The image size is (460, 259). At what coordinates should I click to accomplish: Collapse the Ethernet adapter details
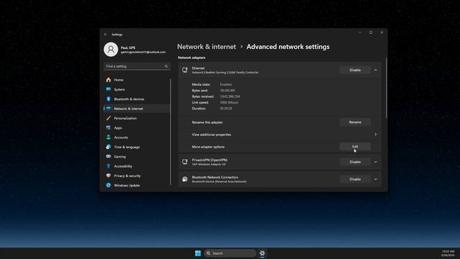375,70
